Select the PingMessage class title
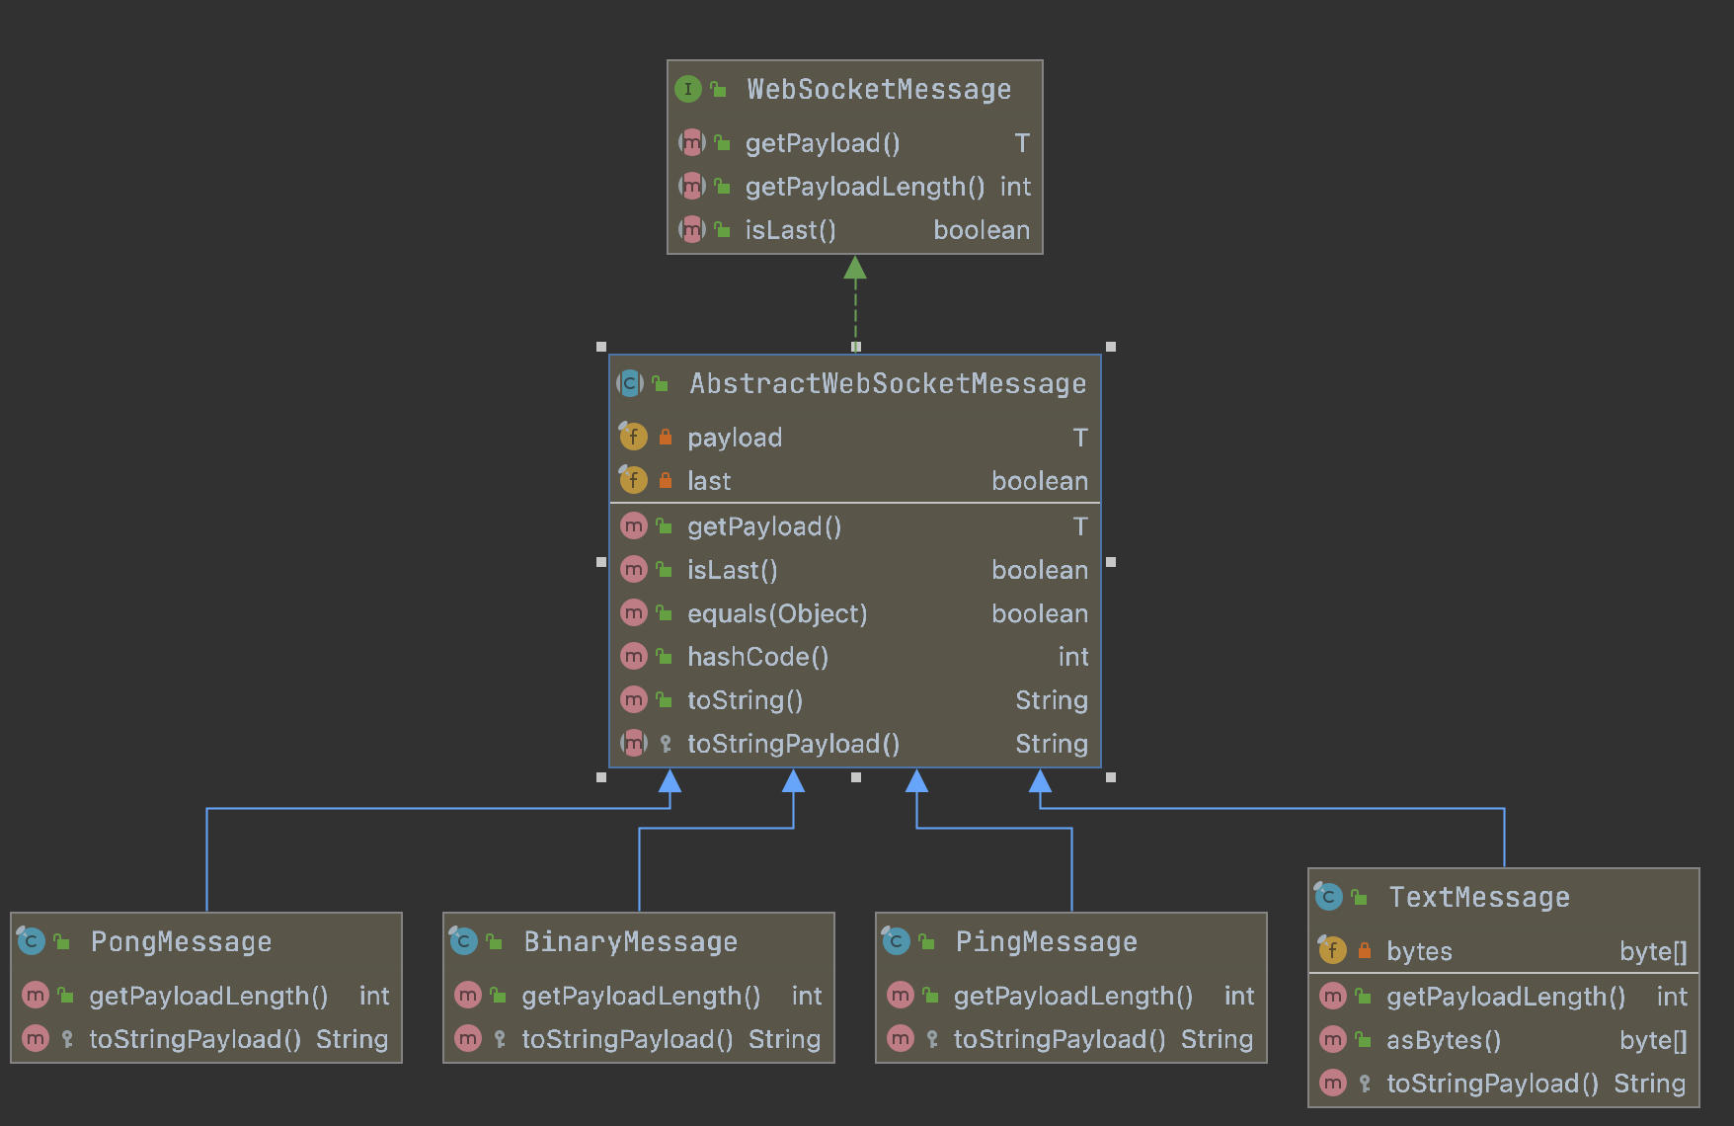 click(x=1046, y=941)
